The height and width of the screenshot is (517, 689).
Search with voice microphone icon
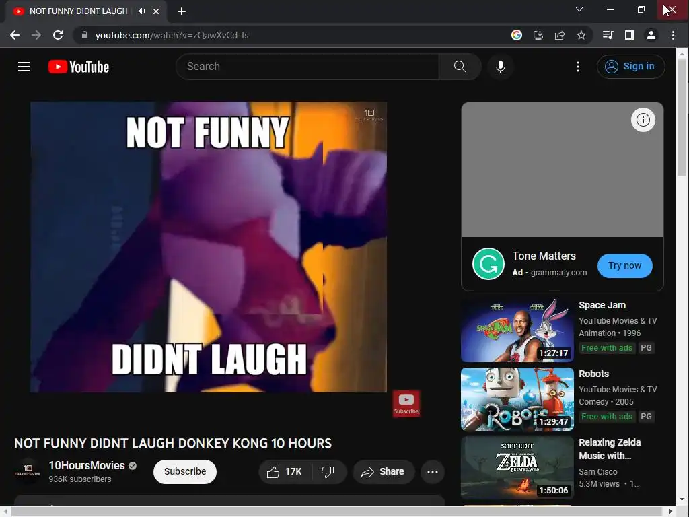pyautogui.click(x=500, y=67)
